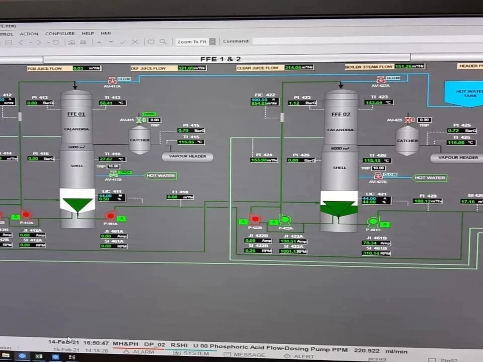The image size is (483, 362).
Task: Click the home display toolbar icon
Action: pos(8,43)
